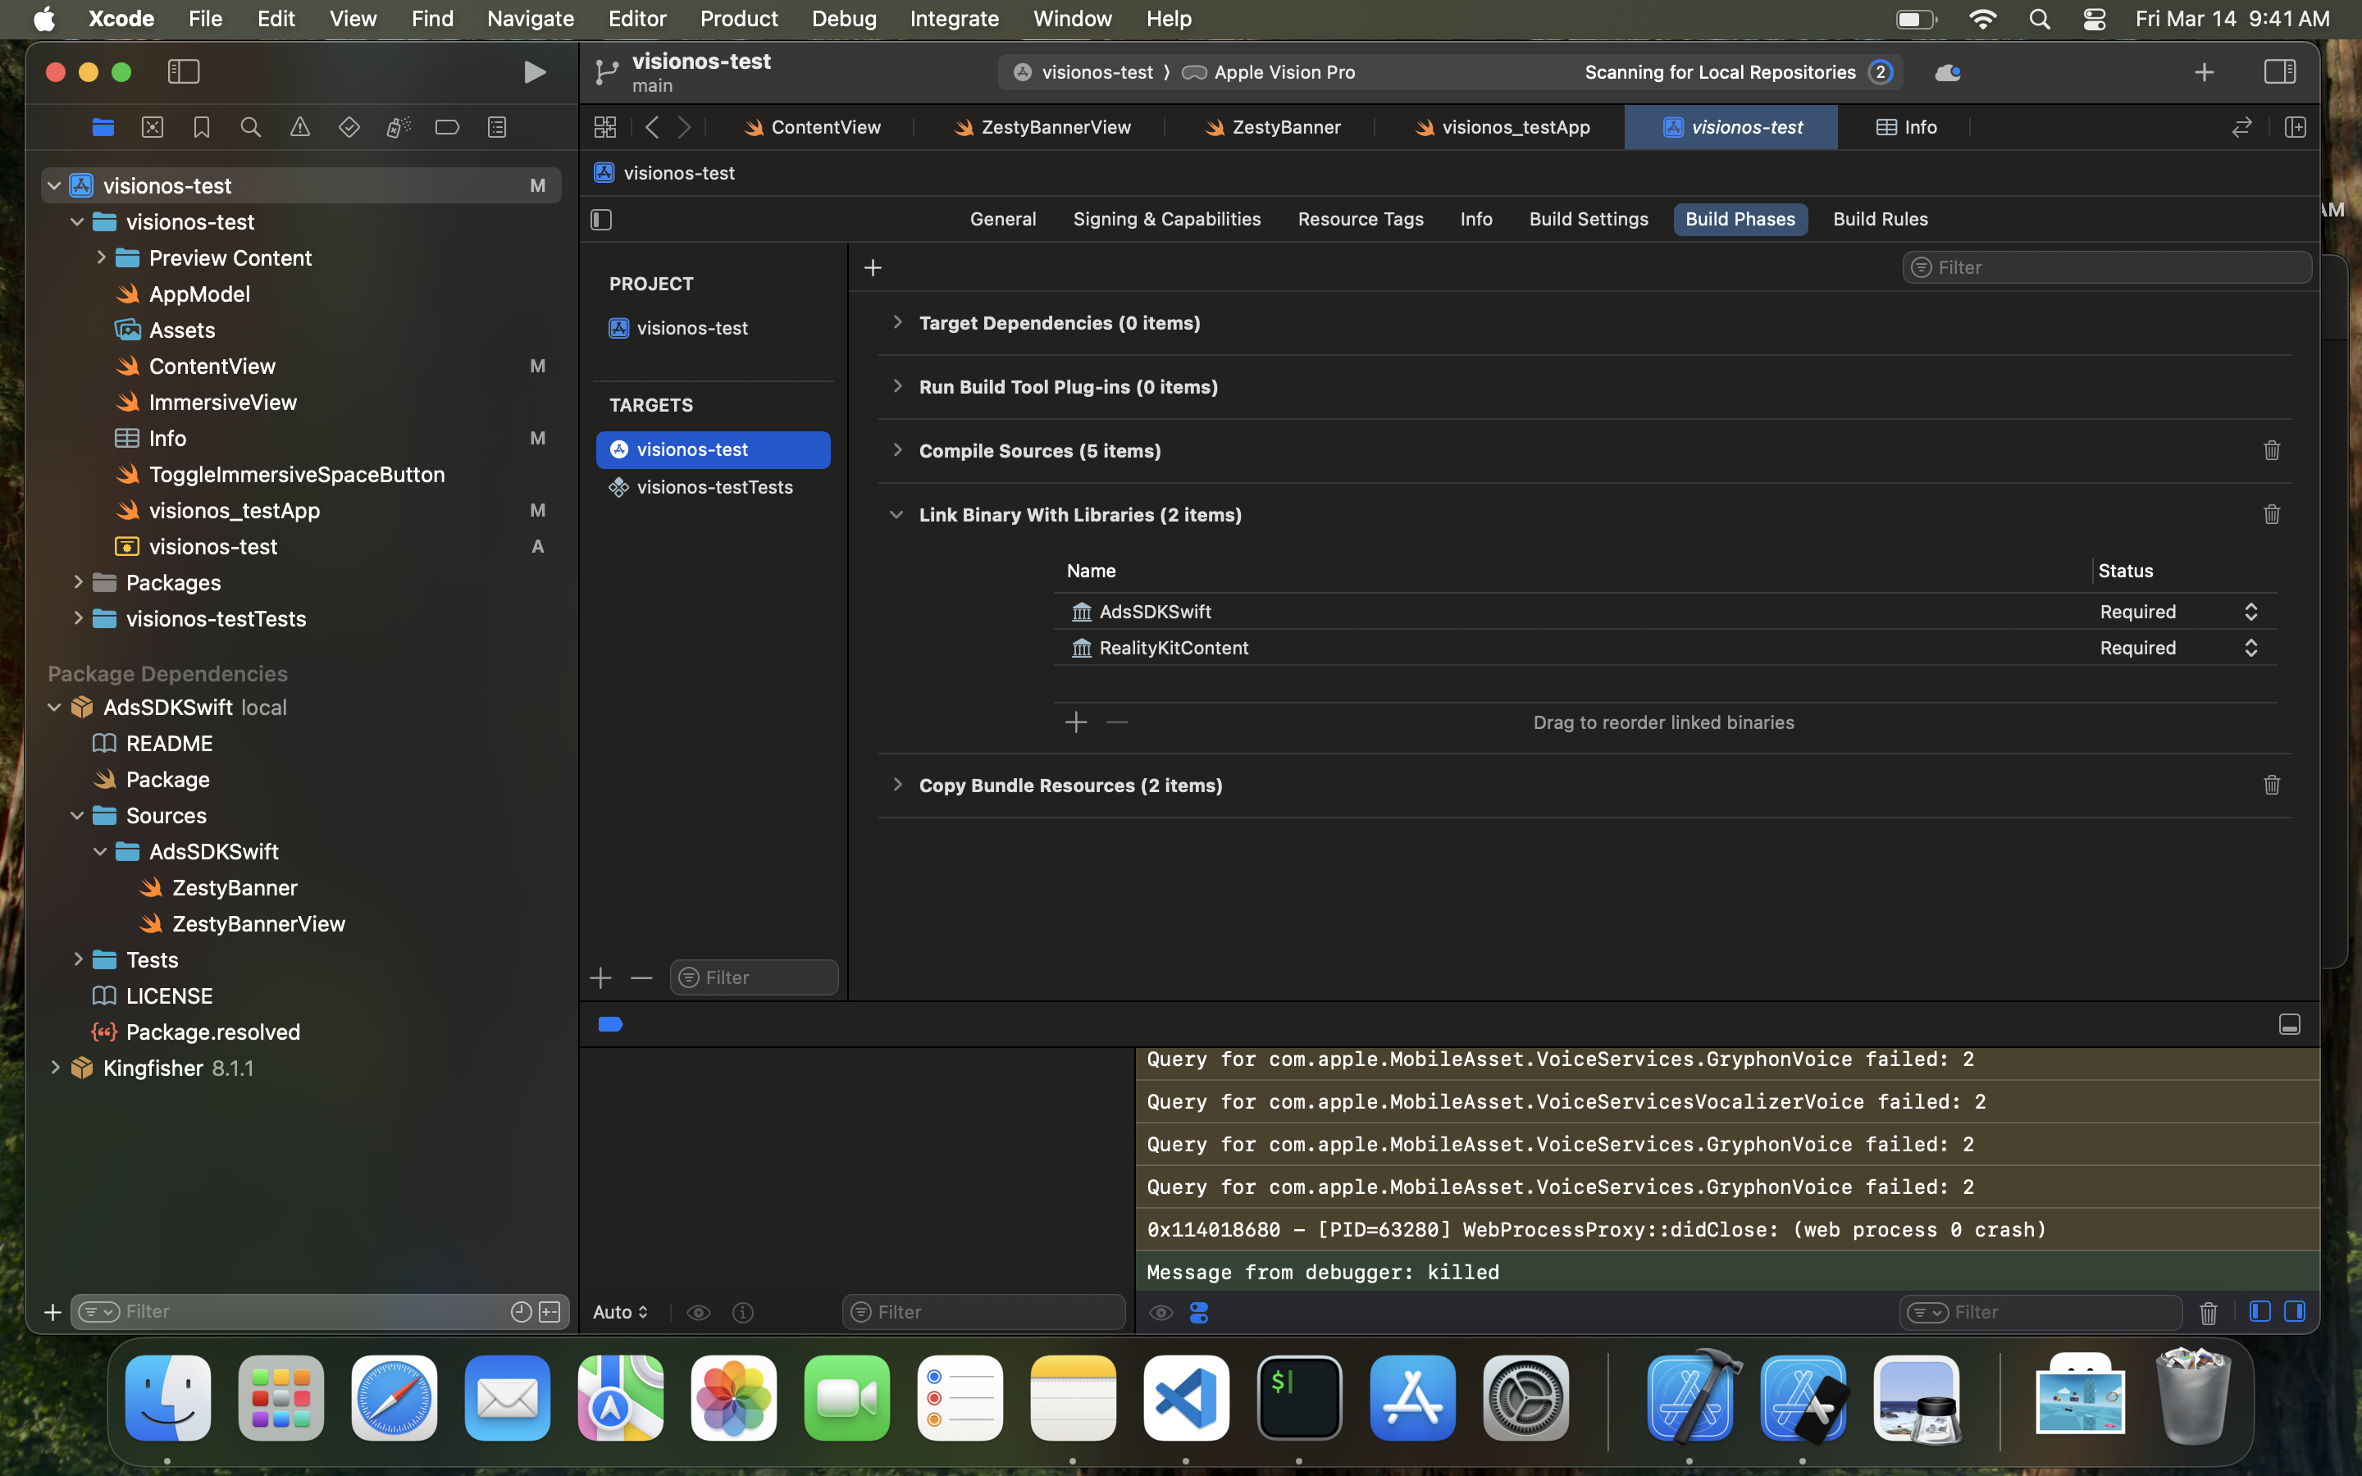Switch to Signing & Capabilities tab
The width and height of the screenshot is (2362, 1476).
coord(1166,220)
